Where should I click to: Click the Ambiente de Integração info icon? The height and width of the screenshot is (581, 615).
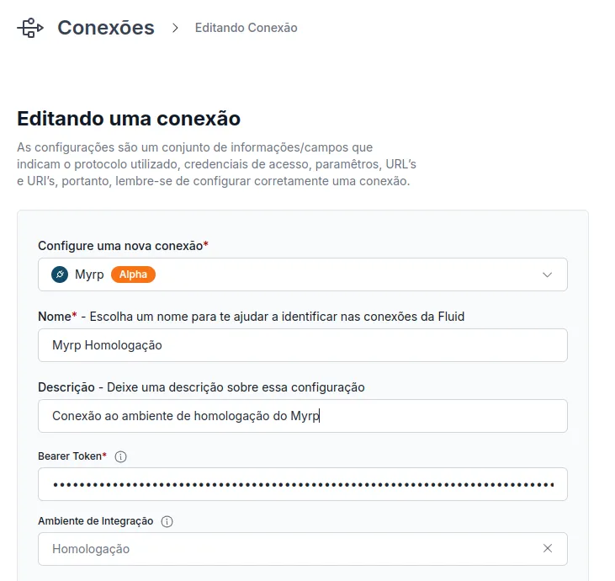167,521
